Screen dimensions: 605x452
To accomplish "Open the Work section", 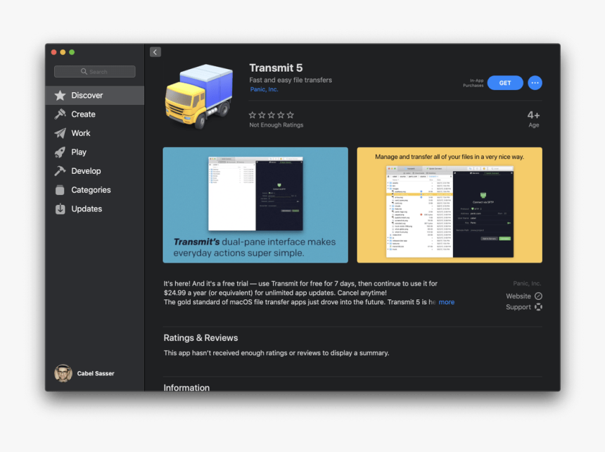I will pyautogui.click(x=95, y=133).
